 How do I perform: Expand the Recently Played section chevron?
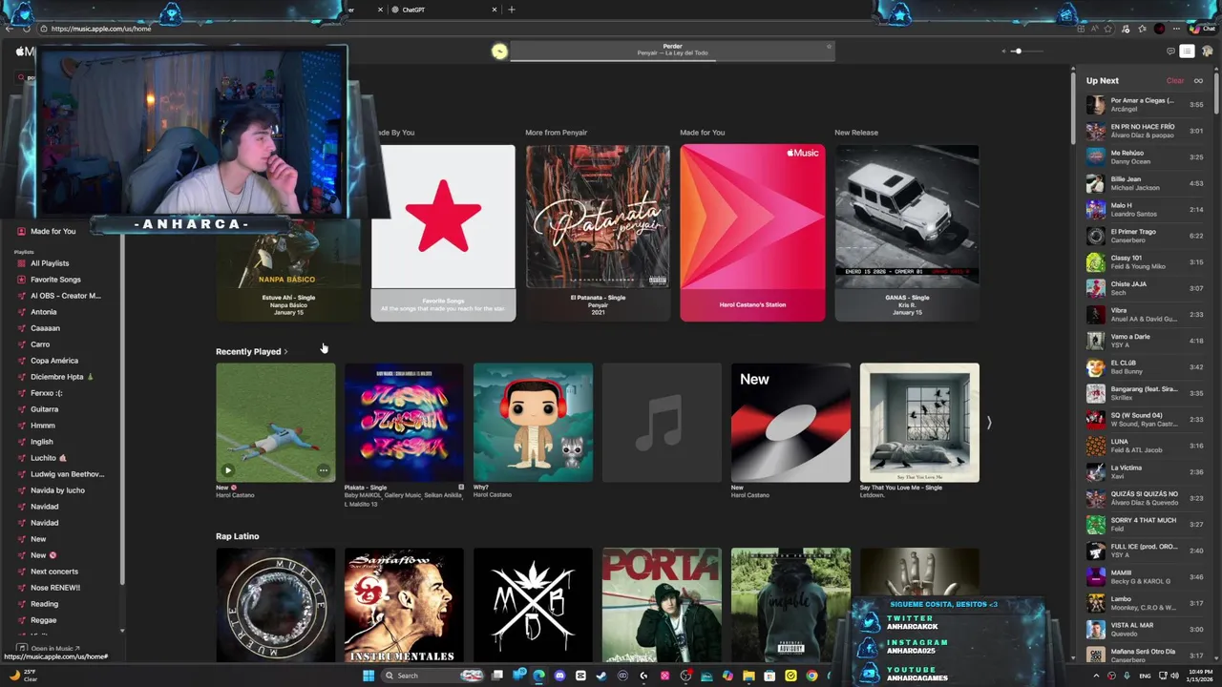tap(285, 352)
